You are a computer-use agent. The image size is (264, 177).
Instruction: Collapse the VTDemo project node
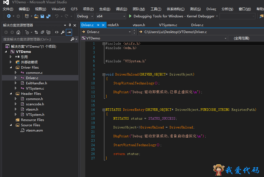click(6, 52)
